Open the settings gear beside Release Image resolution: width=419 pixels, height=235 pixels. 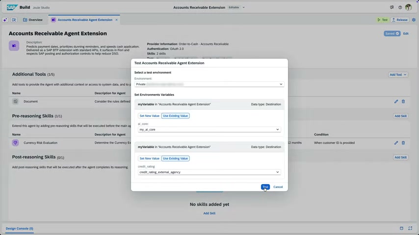pos(414,20)
